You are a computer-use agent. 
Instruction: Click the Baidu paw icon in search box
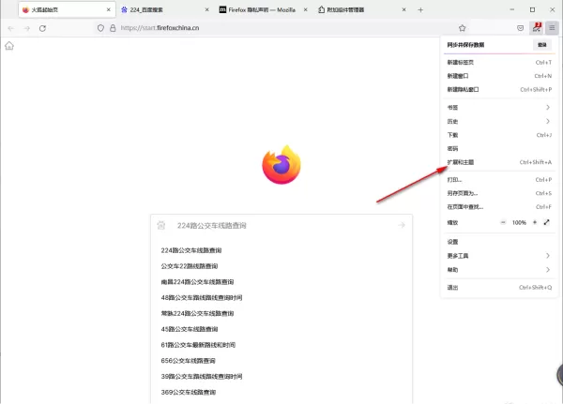[161, 225]
